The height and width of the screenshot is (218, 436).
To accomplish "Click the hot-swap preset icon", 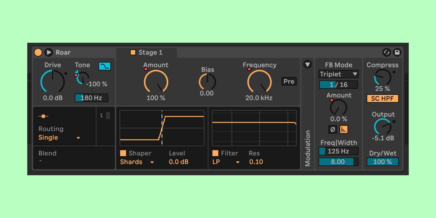I will pyautogui.click(x=386, y=52).
